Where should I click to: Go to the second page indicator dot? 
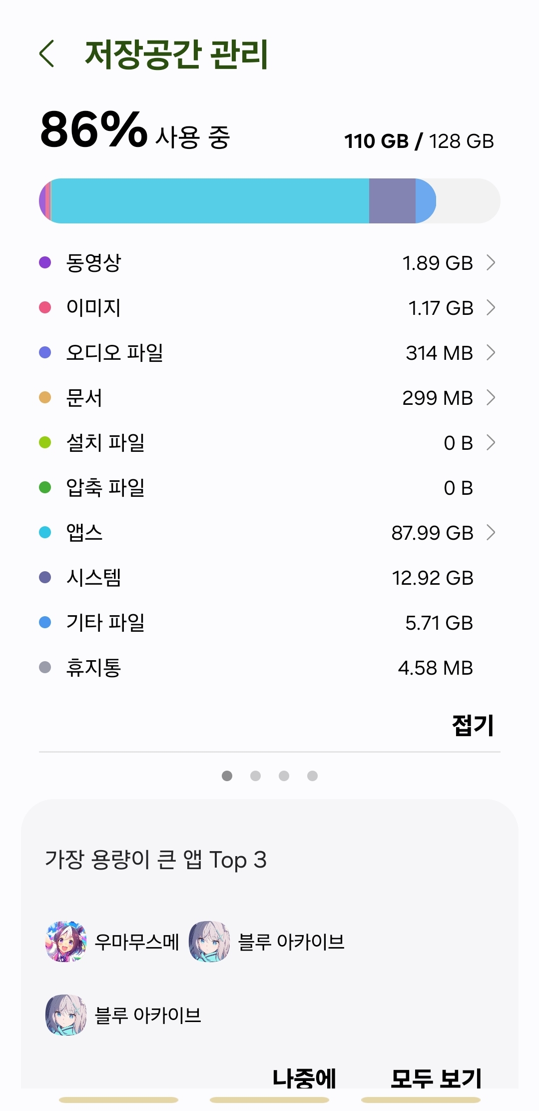tap(255, 776)
